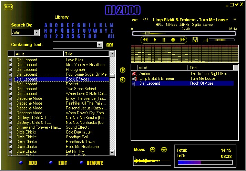
Task: Select Miss You In A Heartbeat row
Action: pyautogui.click(x=62, y=65)
